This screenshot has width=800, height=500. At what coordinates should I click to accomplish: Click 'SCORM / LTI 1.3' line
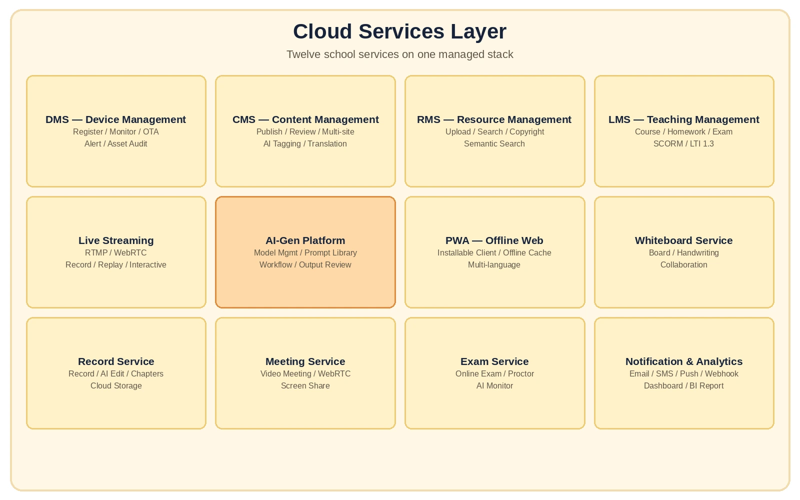tap(684, 144)
